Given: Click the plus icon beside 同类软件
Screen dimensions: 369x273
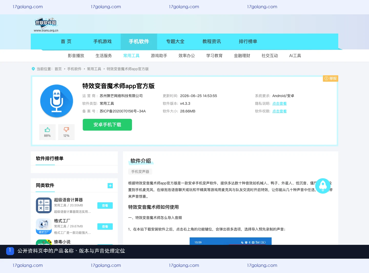Looking at the screenshot, I should [x=110, y=186].
